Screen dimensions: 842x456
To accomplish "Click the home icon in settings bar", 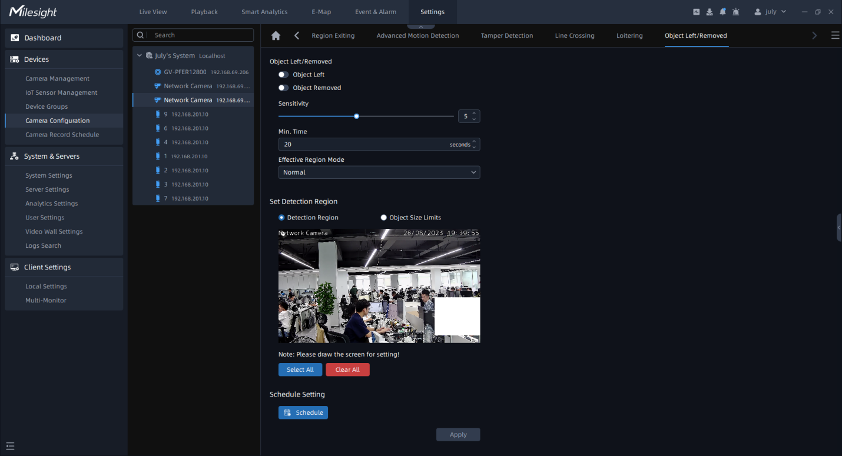I will pos(276,36).
